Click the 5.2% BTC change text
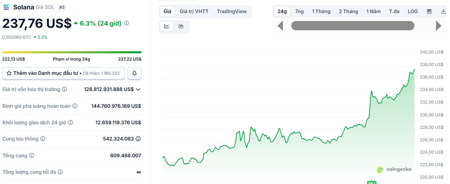The image size is (450, 184). (x=42, y=37)
